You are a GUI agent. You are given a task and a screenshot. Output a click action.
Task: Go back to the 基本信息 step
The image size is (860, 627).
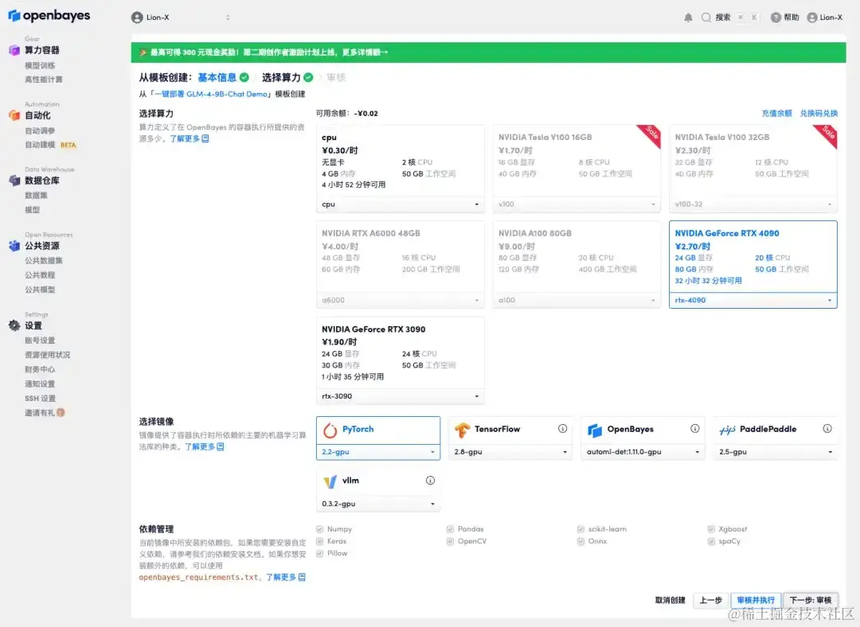coord(217,77)
